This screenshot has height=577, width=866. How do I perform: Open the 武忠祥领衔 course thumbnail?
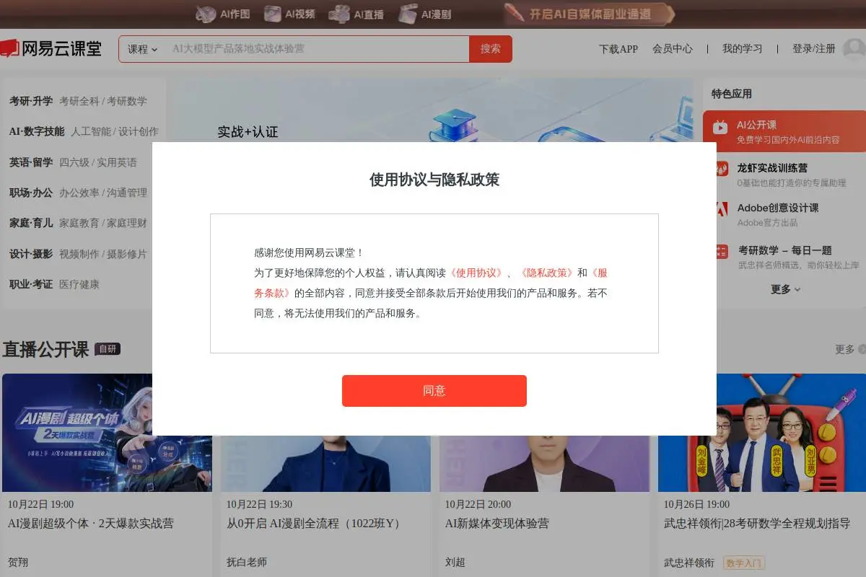pos(762,433)
